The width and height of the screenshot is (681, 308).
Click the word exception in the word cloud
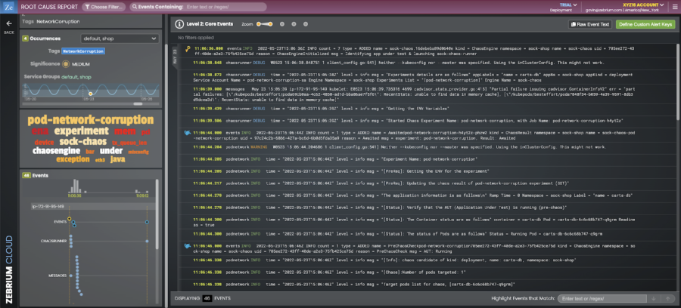coord(73,160)
